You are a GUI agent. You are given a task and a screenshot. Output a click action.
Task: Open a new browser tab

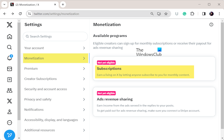pyautogui.click(x=63, y=4)
